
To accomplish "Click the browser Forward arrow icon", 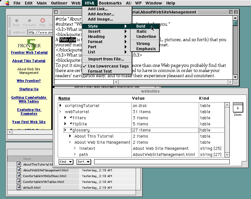I will [x=29, y=21].
